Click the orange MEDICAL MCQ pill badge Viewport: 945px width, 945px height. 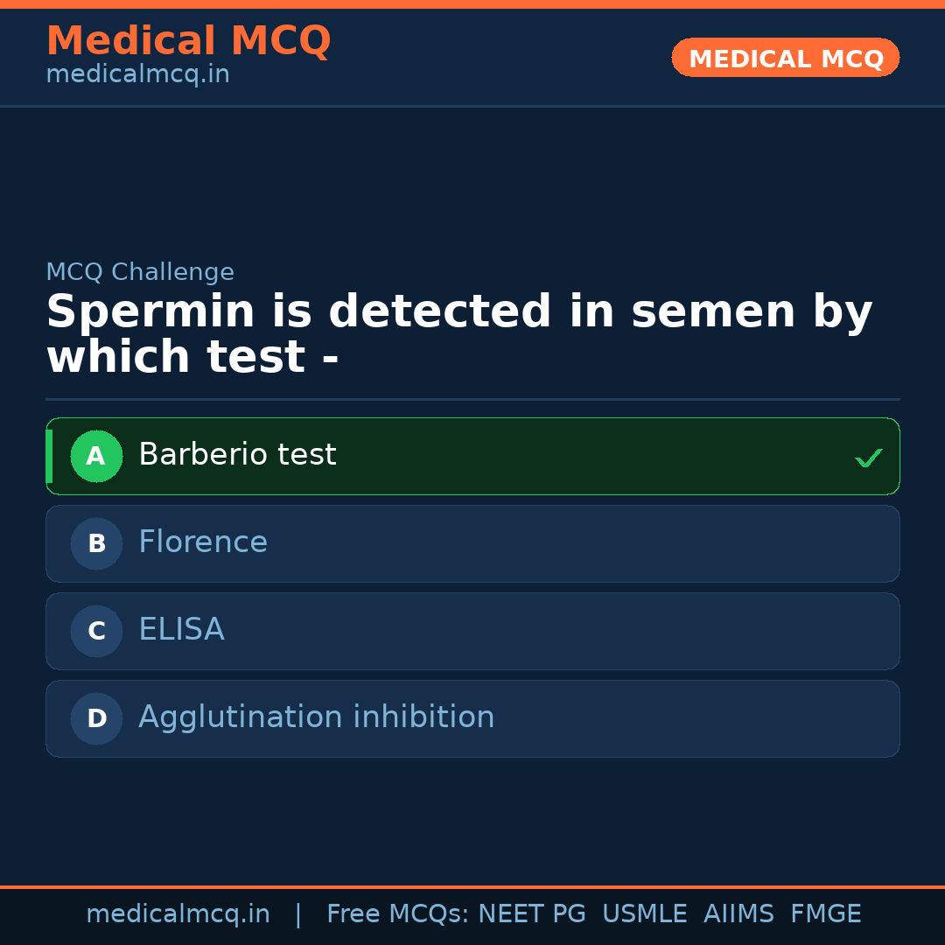[785, 58]
